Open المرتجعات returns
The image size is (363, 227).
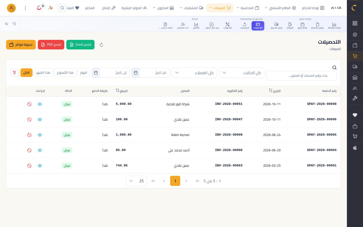pyautogui.click(x=245, y=26)
